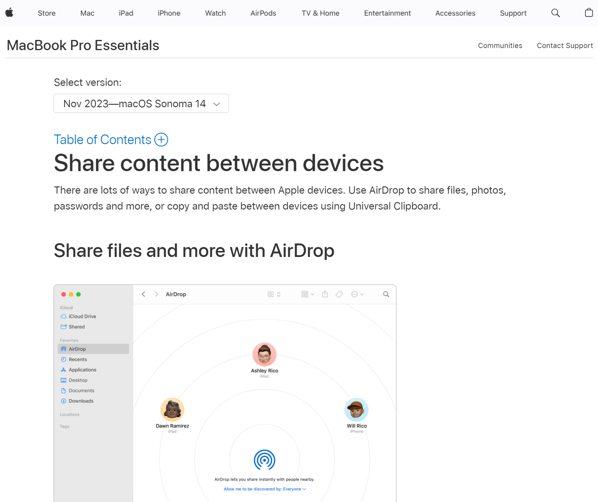
Task: Click the blue AirDrop radar icon
Action: point(264,460)
